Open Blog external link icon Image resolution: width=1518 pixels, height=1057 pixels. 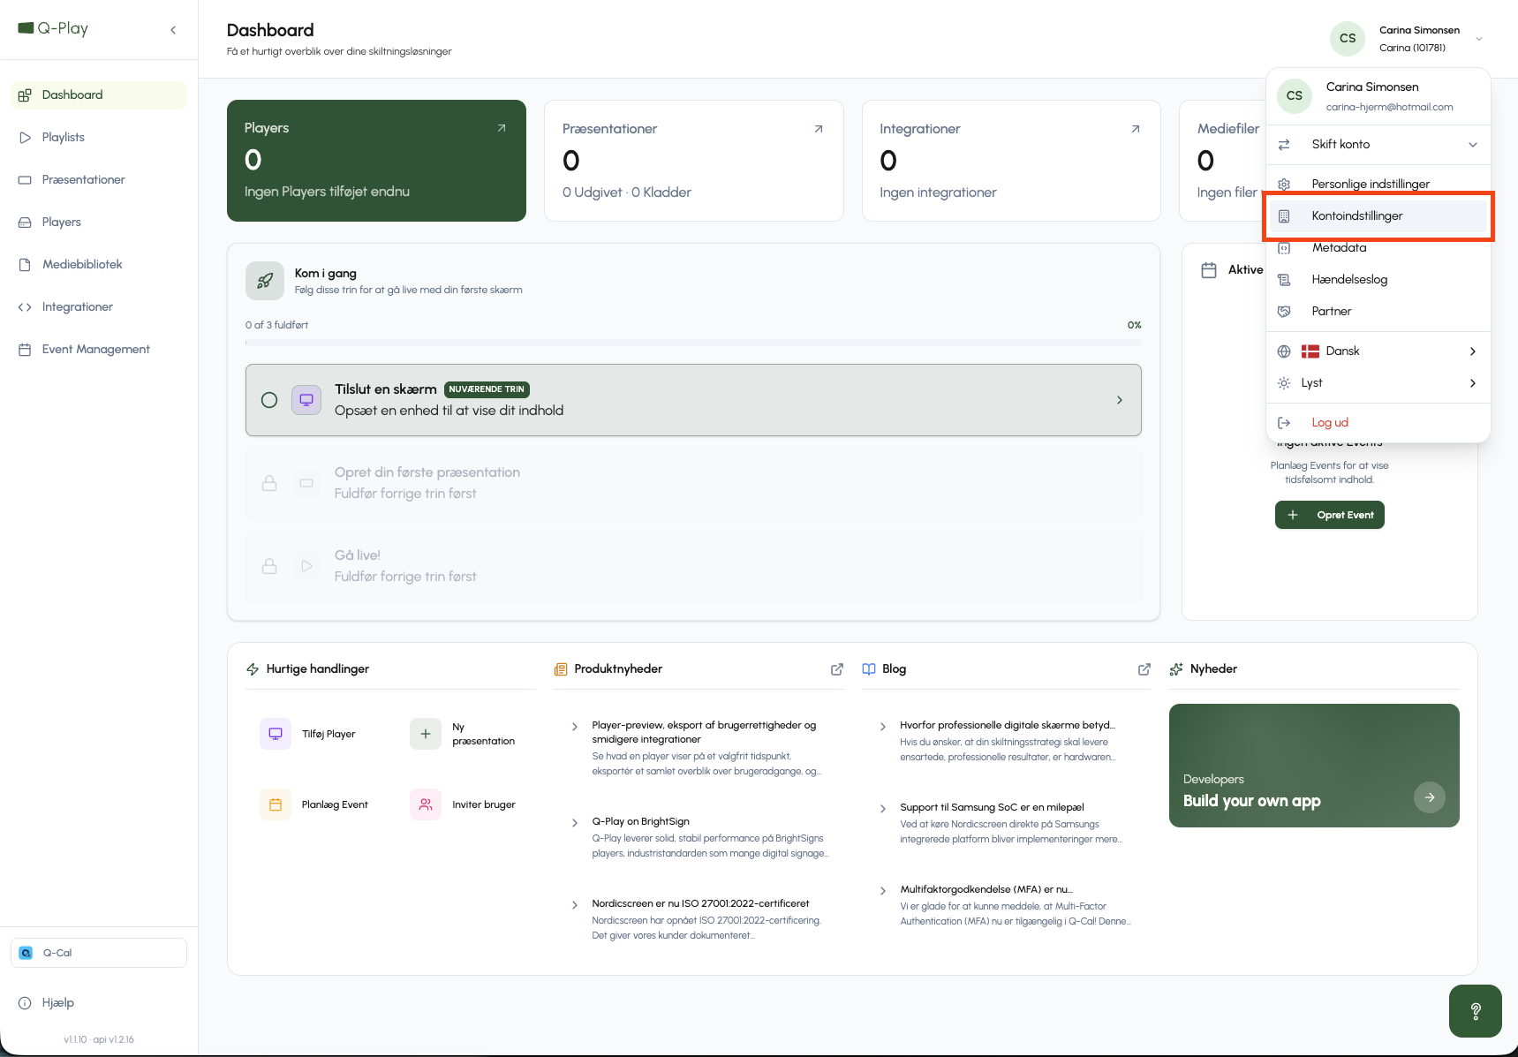tap(1144, 669)
